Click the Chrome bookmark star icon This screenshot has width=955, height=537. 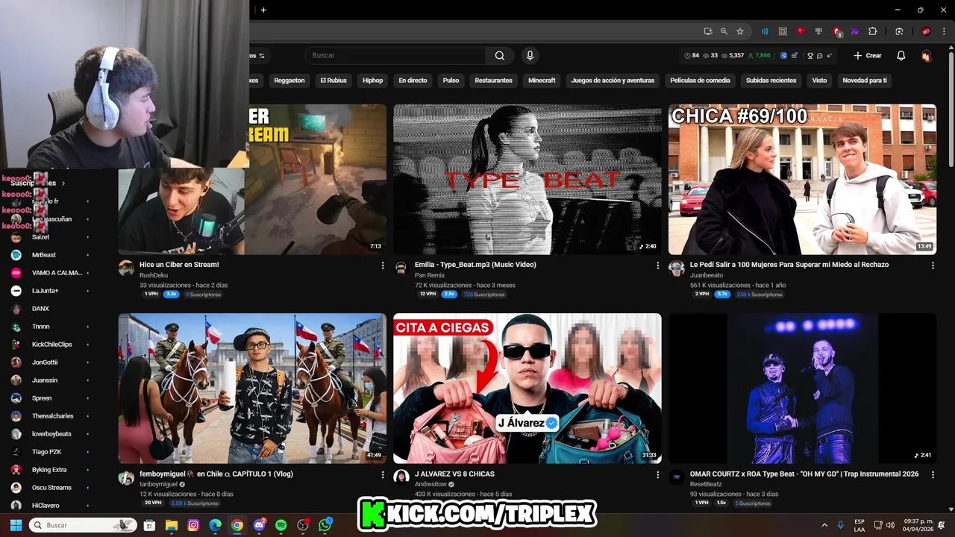[x=740, y=31]
